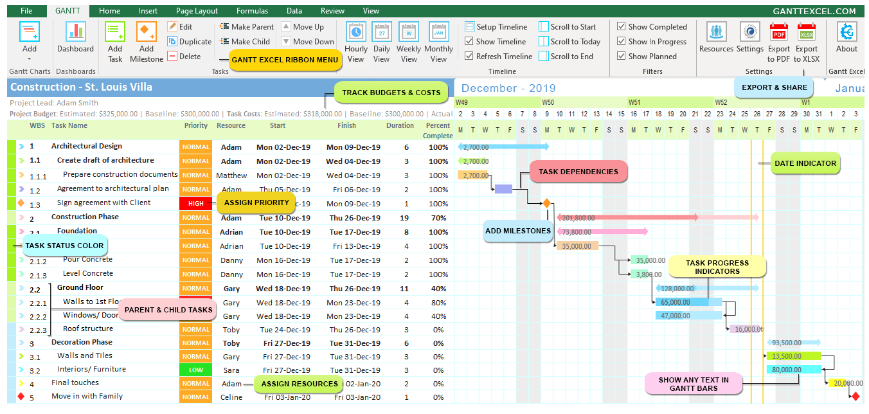
Task: Click Make Parent in Tasks group
Action: 247,27
